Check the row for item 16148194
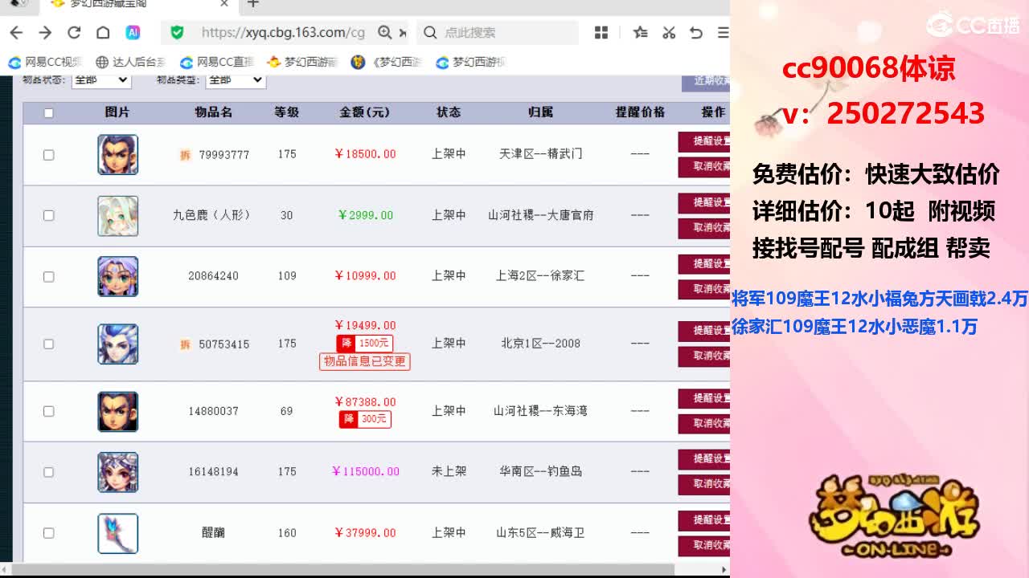Viewport: 1029px width, 578px height. click(48, 472)
